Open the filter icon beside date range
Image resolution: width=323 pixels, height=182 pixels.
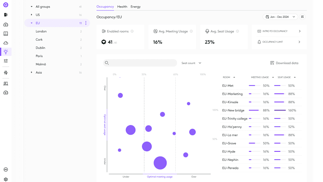[x=302, y=17]
